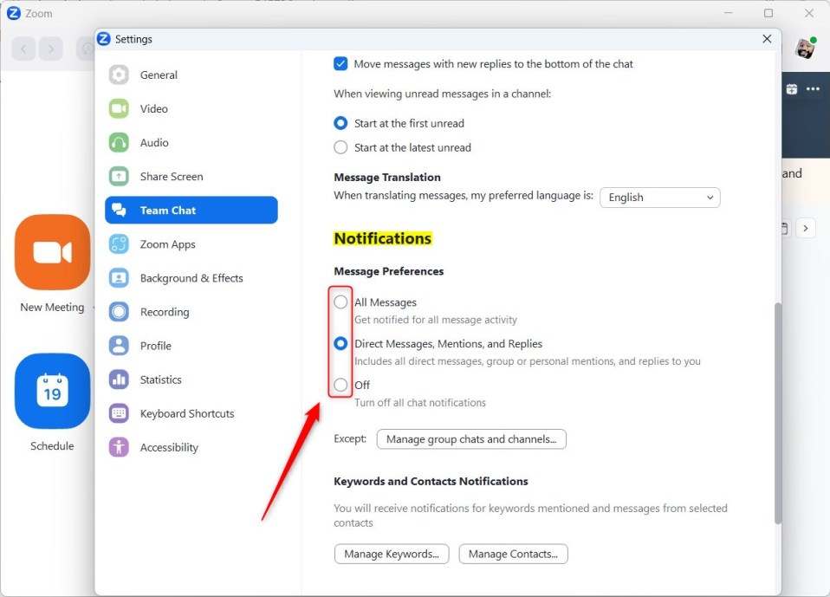The image size is (830, 597).
Task: Open the General settings tab
Action: coord(191,75)
